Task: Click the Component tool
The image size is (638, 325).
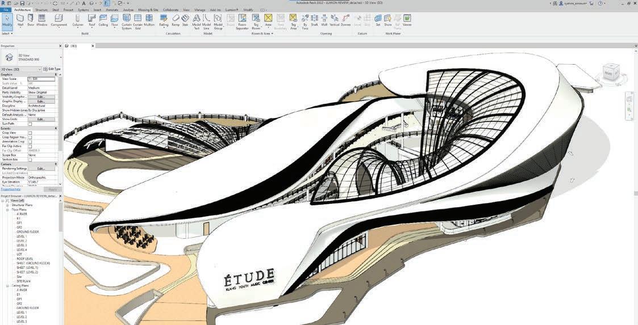Action: pos(59,20)
